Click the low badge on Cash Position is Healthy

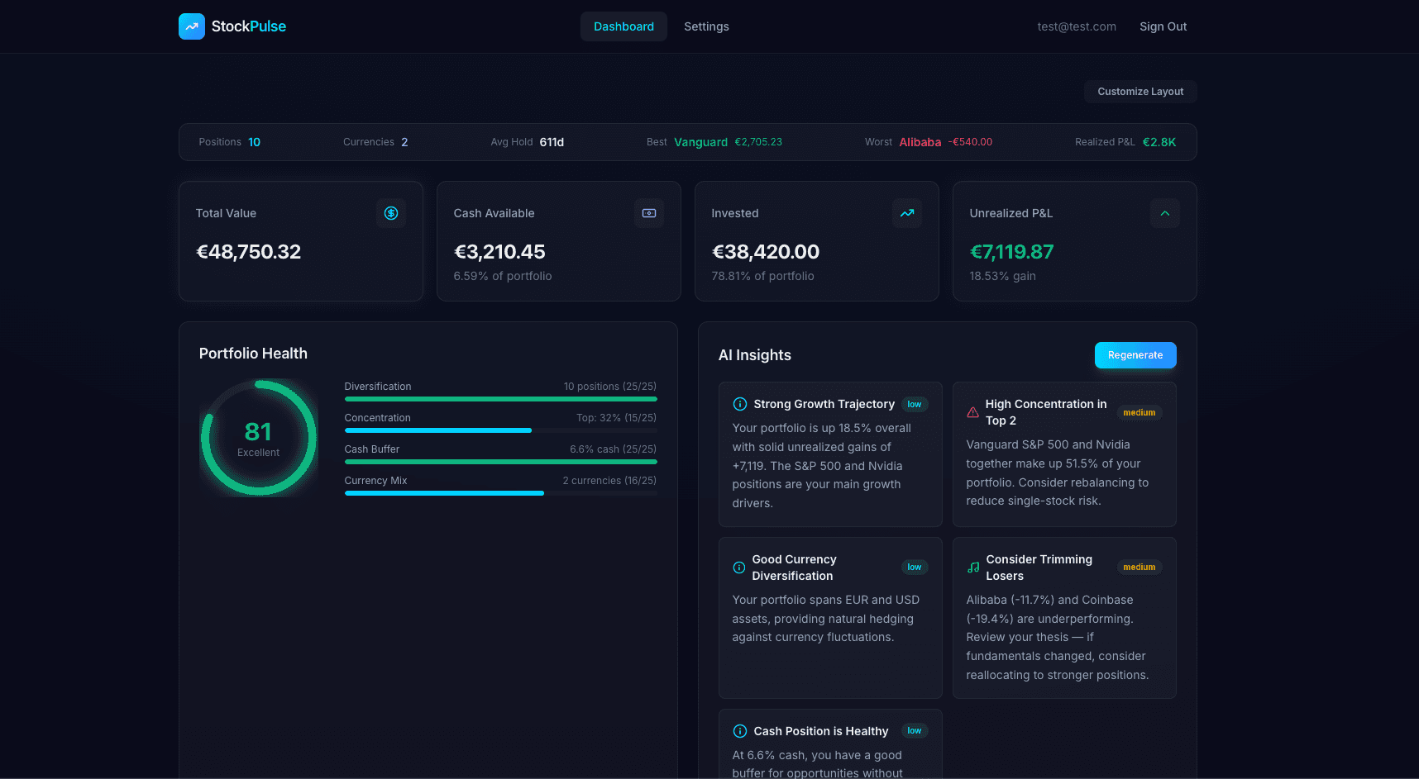click(x=914, y=731)
